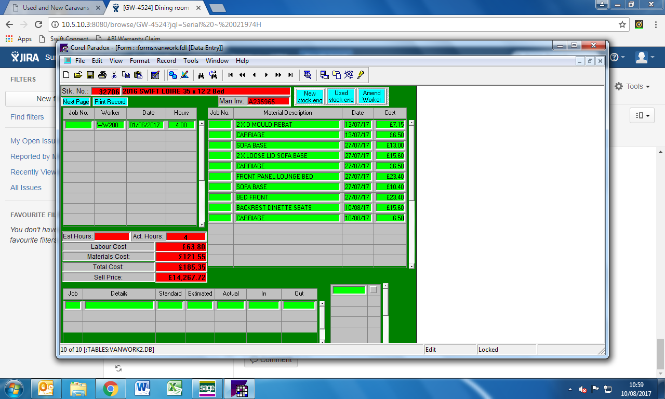Open the Record menu
Viewport: 665px width, 399px height.
tap(166, 61)
